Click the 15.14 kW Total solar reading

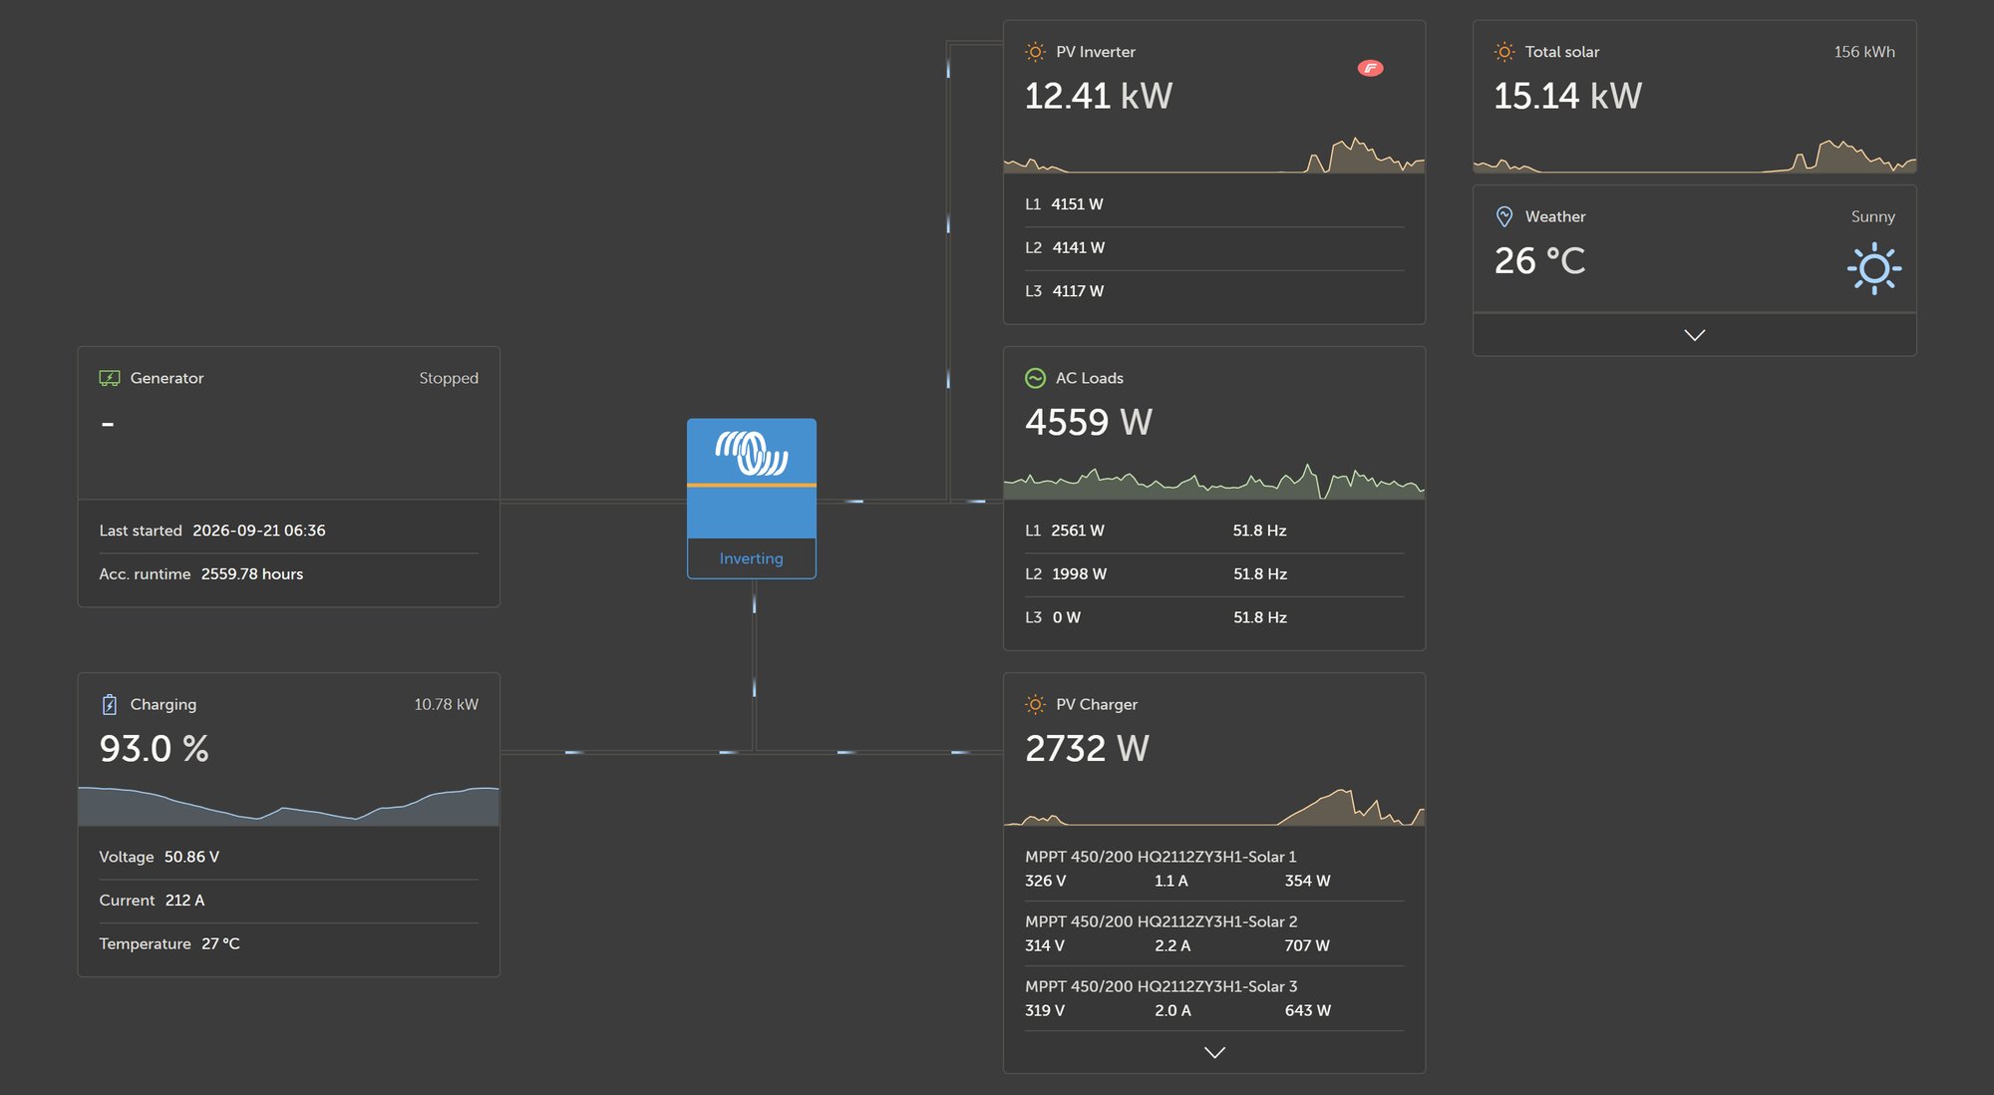(x=1567, y=96)
